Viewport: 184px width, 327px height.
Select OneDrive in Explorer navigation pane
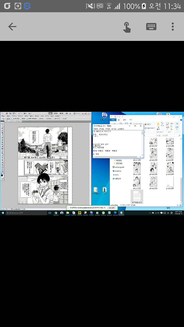pos(117,171)
